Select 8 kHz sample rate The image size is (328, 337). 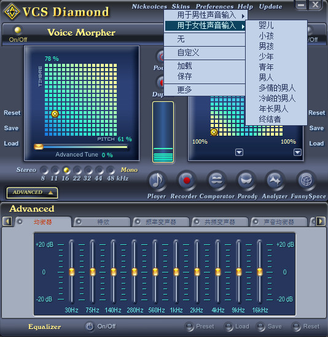click(x=44, y=170)
